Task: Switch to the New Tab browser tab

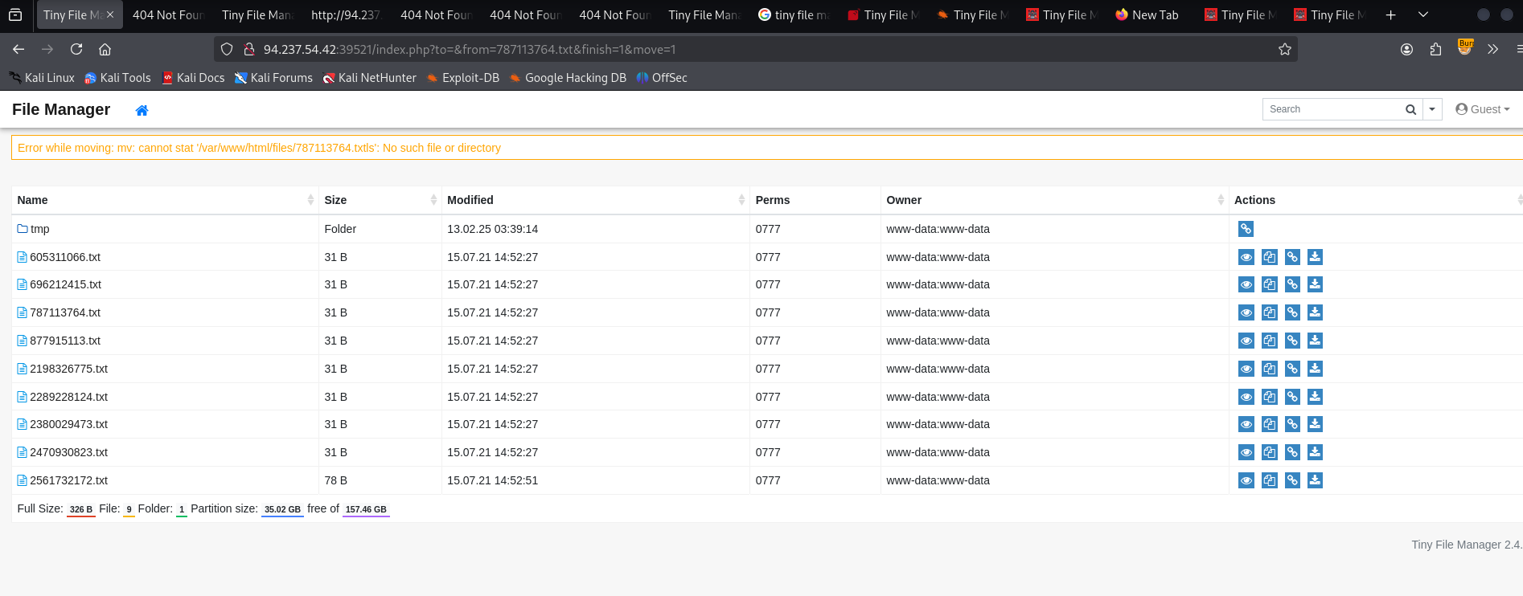Action: tap(1147, 14)
